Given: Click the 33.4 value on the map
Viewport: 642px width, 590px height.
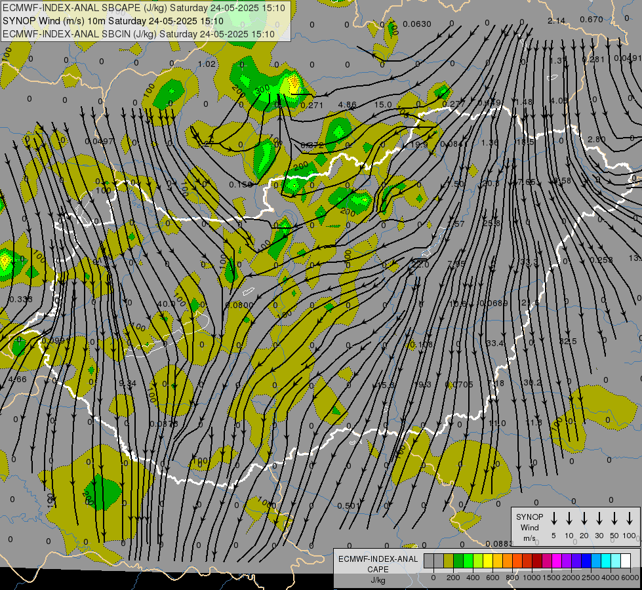Looking at the screenshot, I should tap(495, 343).
